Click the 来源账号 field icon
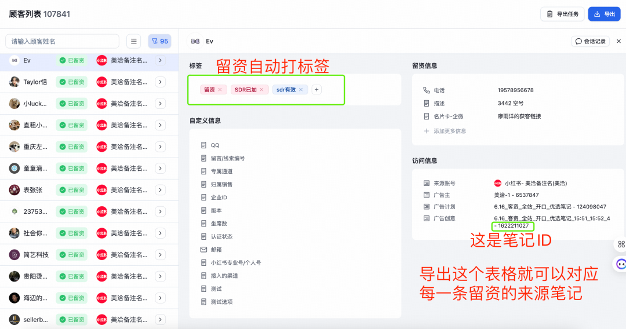Viewport: 626px width, 329px height. click(x=427, y=183)
